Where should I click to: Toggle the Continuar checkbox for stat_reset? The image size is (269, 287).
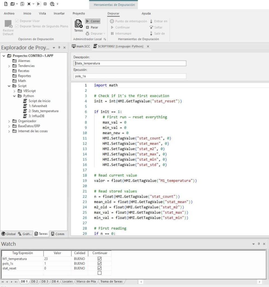[x=99, y=268]
